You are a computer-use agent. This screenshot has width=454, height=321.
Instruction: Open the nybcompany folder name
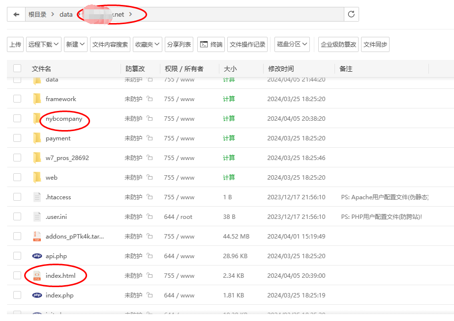[x=64, y=119]
